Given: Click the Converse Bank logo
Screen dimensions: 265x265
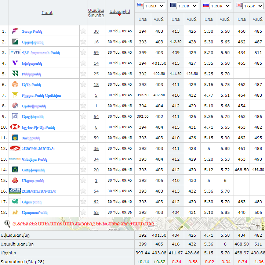Looking at the screenshot, I should [15, 159].
